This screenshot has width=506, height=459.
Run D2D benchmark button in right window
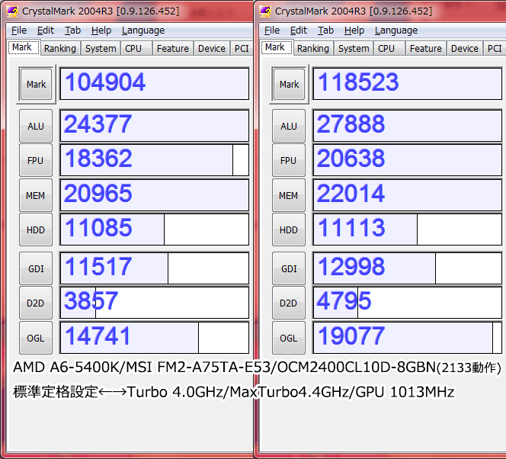click(289, 303)
